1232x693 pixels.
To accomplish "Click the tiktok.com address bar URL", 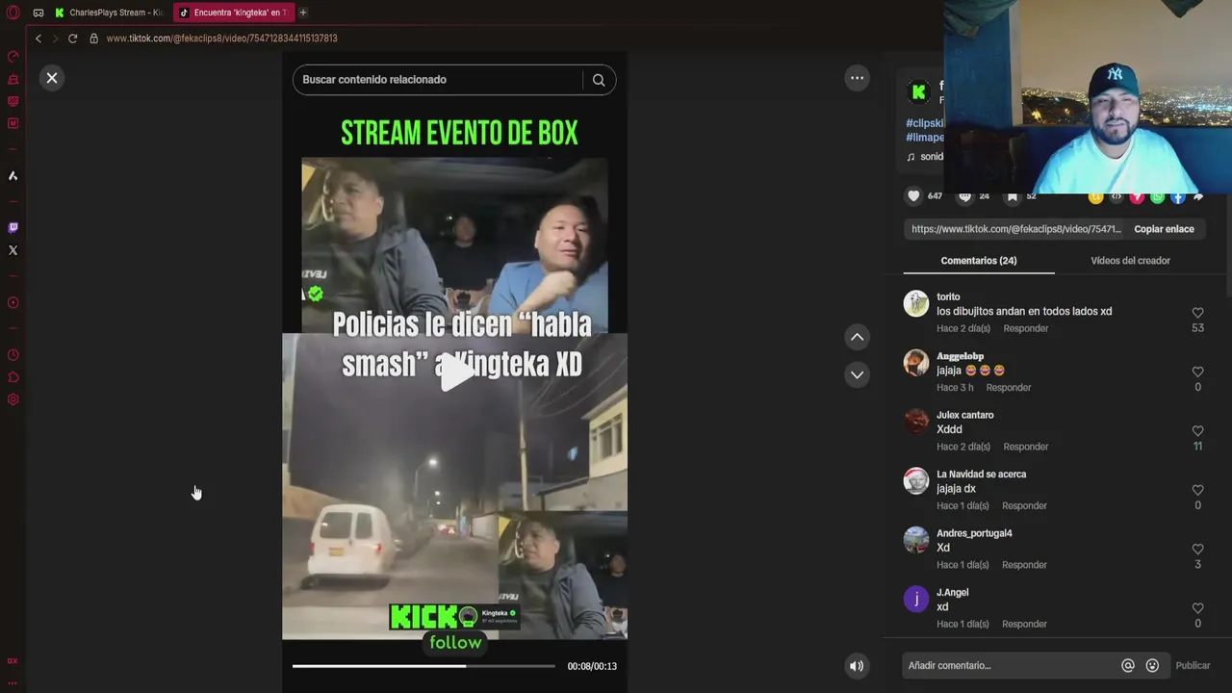I will tap(221, 38).
